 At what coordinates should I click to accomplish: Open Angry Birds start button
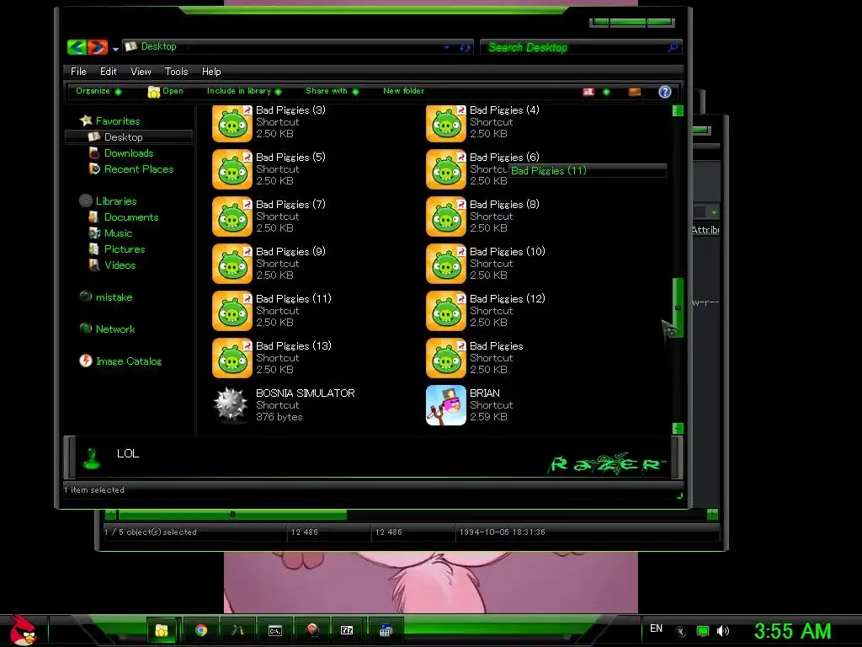22,630
